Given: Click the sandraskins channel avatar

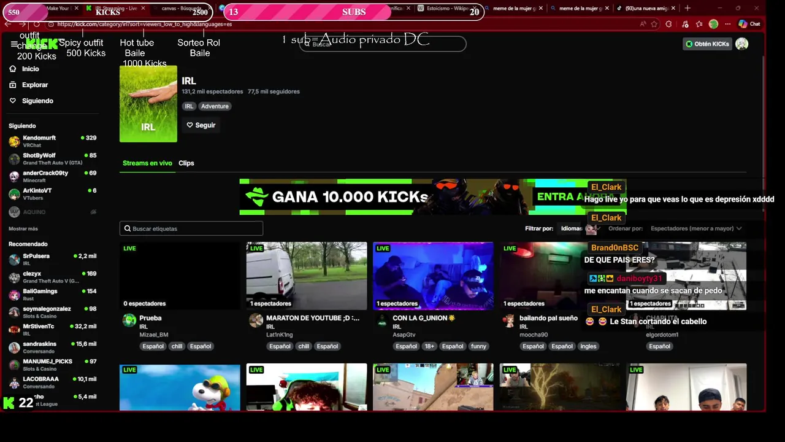Looking at the screenshot, I should point(14,347).
